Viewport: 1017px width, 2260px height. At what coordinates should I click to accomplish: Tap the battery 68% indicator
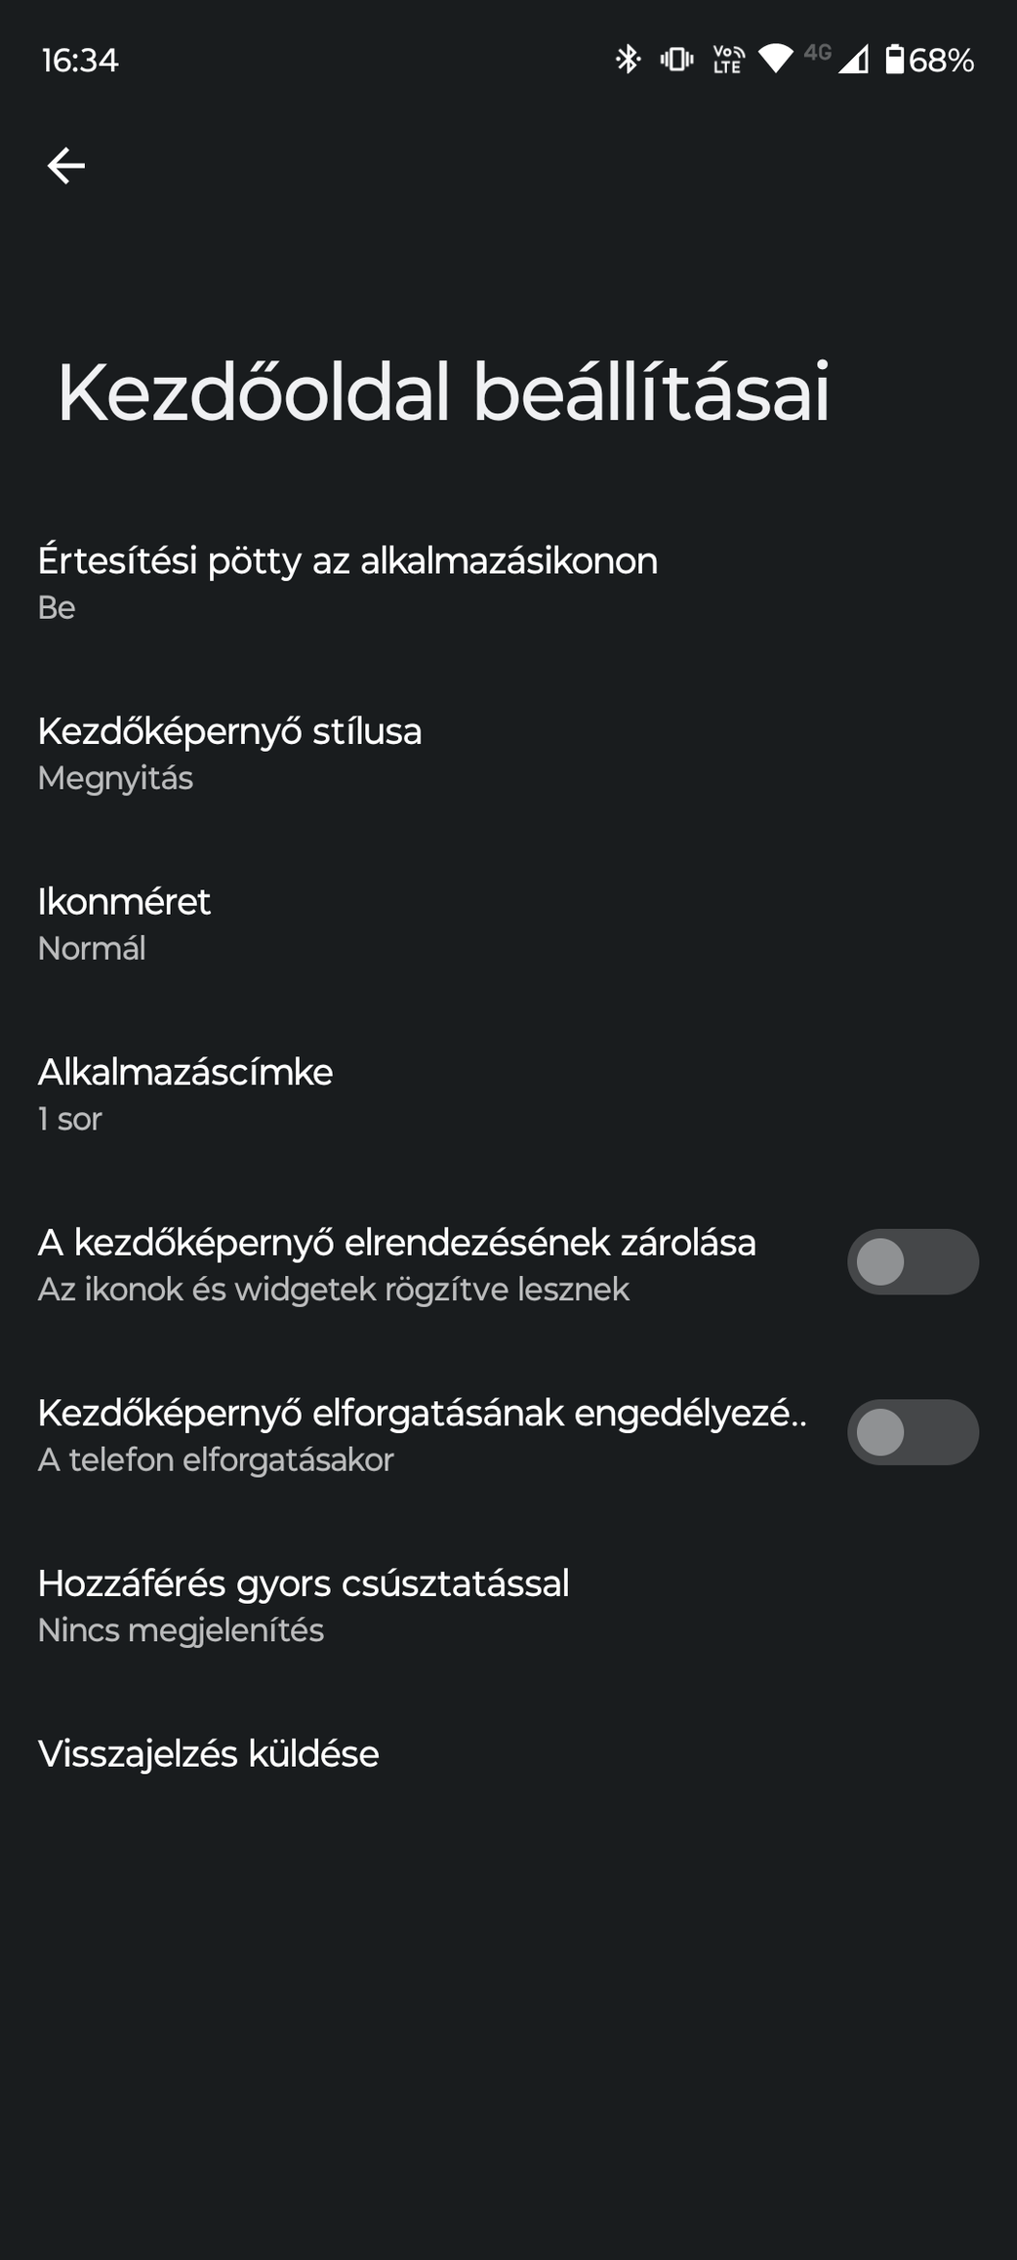[x=930, y=61]
